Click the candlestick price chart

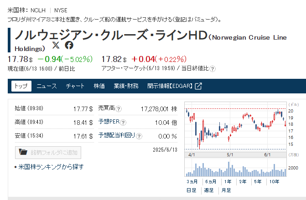pos(236,127)
